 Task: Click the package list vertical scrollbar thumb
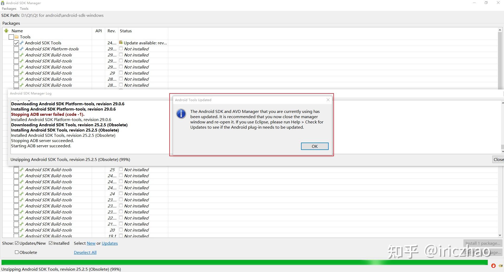click(x=500, y=60)
